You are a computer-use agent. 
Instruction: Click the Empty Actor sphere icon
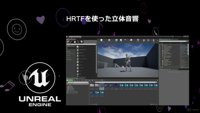77,47
